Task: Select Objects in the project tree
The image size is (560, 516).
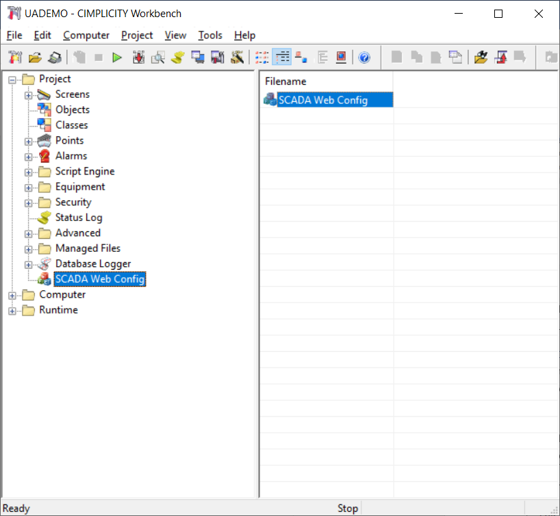Action: 73,109
